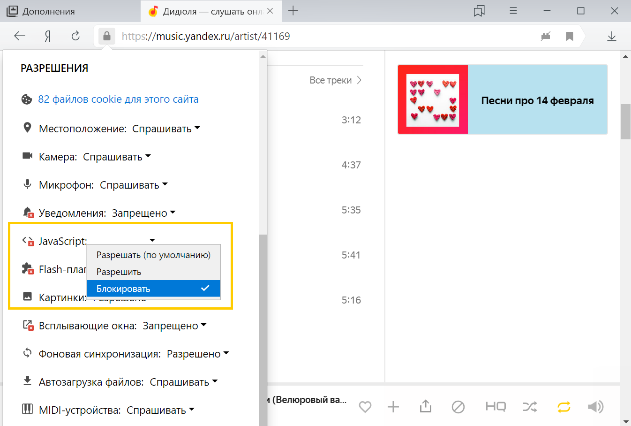
Task: Click the Велюровый track title in player
Action: coord(307,400)
